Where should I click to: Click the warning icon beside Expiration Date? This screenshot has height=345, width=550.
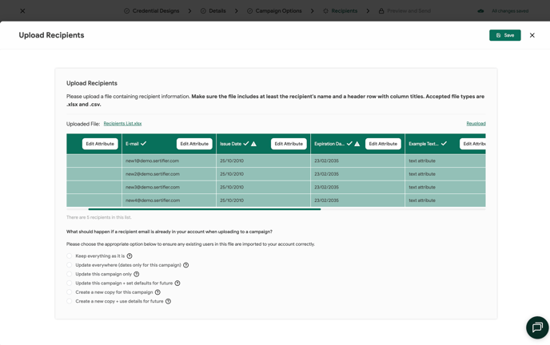click(357, 144)
